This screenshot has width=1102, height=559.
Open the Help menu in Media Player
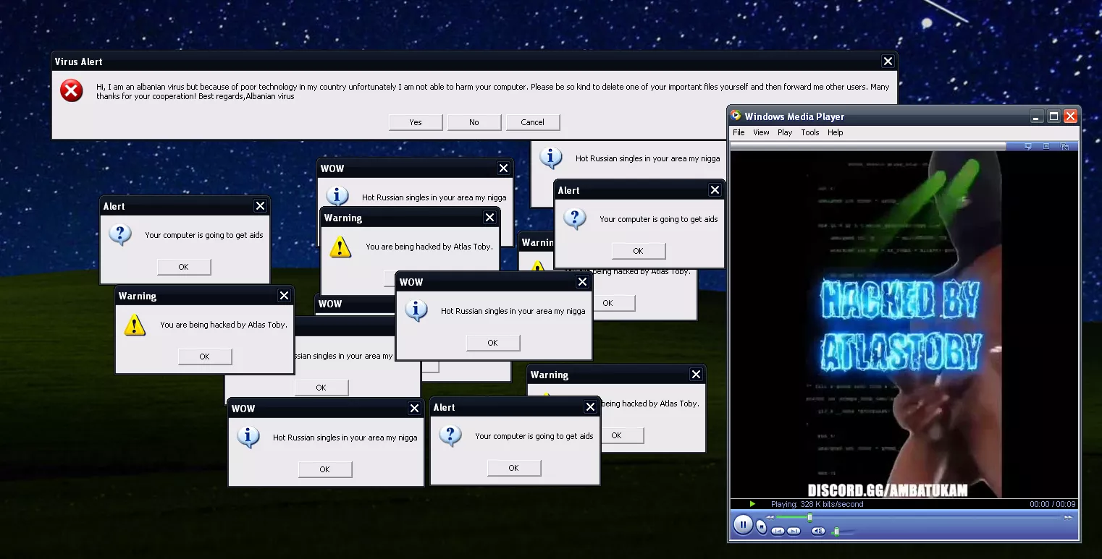pyautogui.click(x=836, y=132)
